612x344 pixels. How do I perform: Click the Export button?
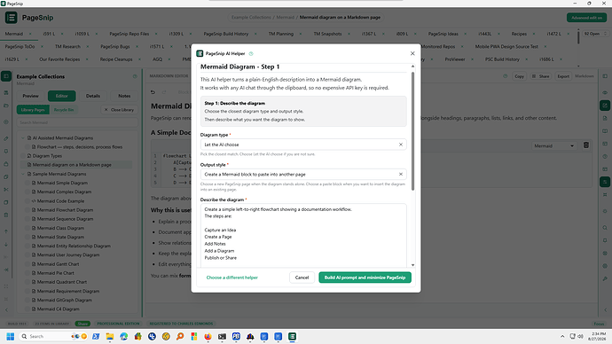coord(563,76)
